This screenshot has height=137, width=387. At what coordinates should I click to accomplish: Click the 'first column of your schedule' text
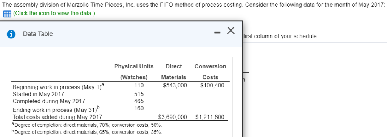pos(280,36)
